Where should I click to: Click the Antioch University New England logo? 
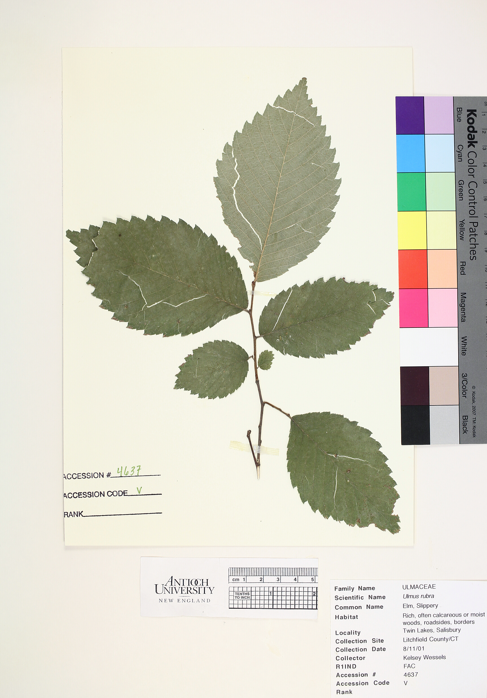click(x=184, y=590)
